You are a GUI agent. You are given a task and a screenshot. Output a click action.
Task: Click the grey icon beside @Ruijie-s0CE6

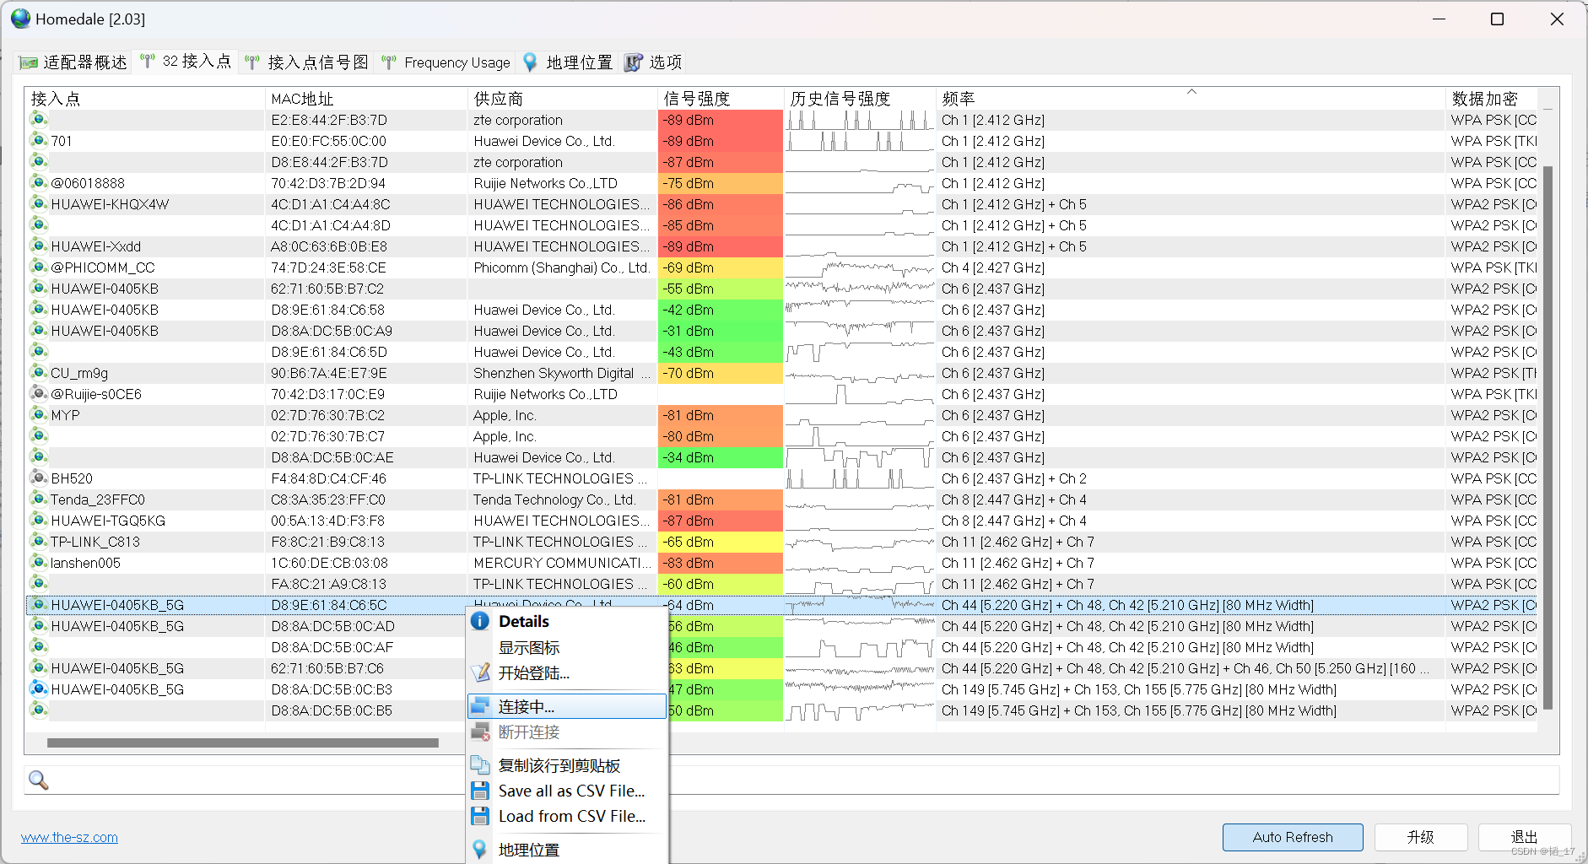39,393
